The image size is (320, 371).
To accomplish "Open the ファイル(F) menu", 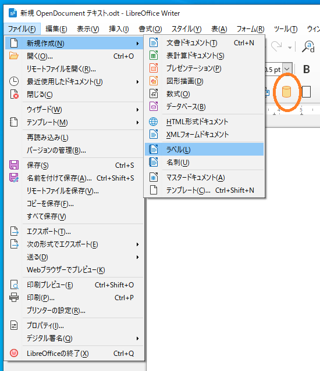I will point(22,29).
